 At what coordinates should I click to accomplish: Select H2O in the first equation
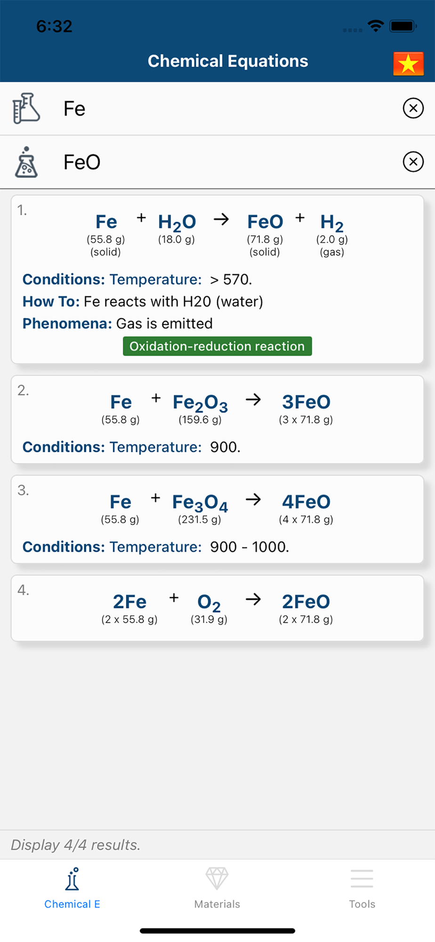point(177,222)
